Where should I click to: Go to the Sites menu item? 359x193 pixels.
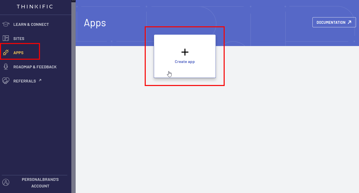tap(19, 39)
